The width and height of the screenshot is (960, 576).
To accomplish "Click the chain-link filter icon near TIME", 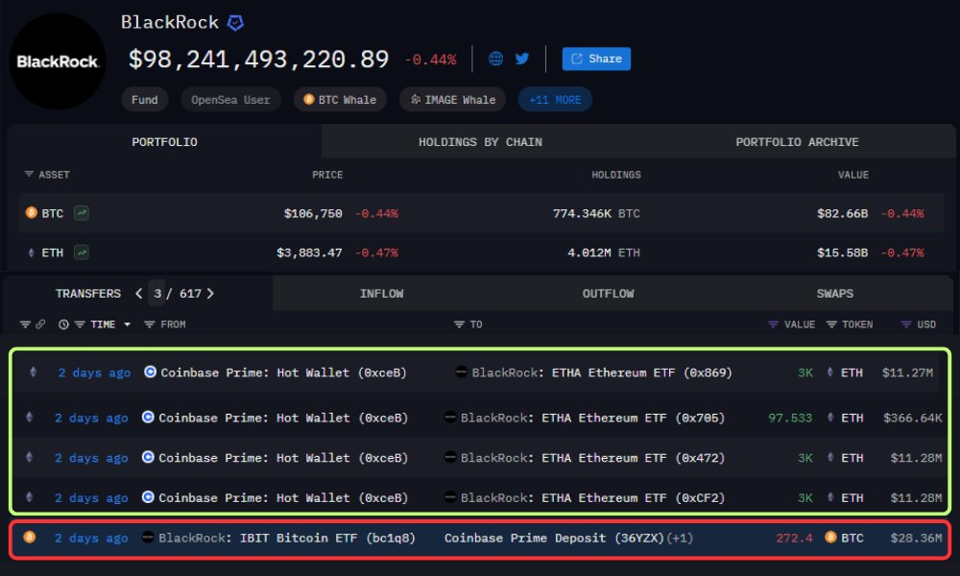I will pyautogui.click(x=39, y=324).
